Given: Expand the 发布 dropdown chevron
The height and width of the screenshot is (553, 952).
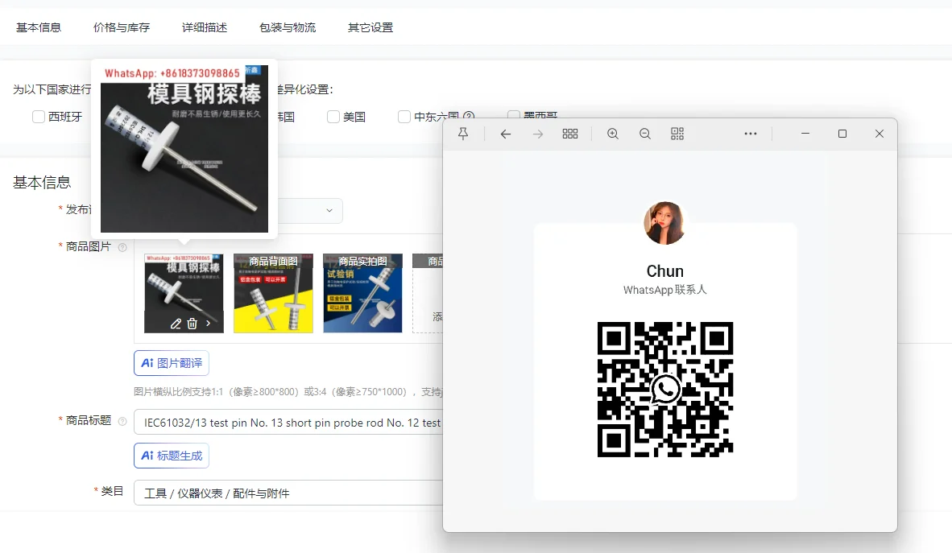Looking at the screenshot, I should (x=329, y=210).
